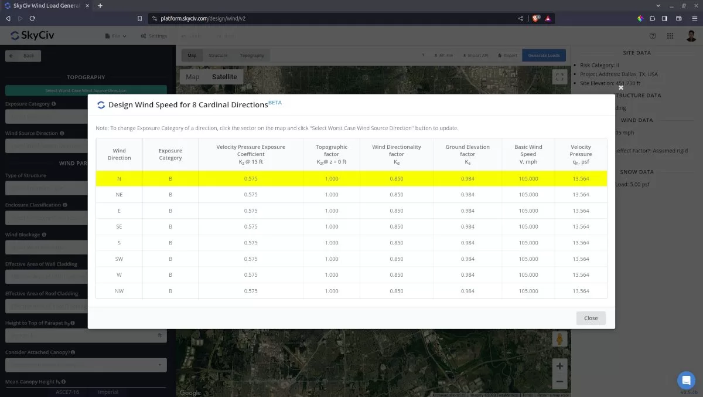Screen dimensions: 703x397
Task: Click the NW wind direction cell
Action: click(x=120, y=291)
